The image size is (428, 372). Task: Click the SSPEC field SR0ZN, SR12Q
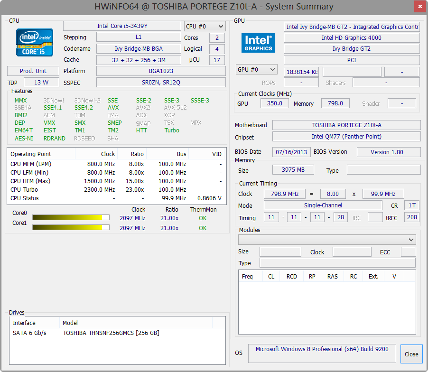[x=161, y=83]
